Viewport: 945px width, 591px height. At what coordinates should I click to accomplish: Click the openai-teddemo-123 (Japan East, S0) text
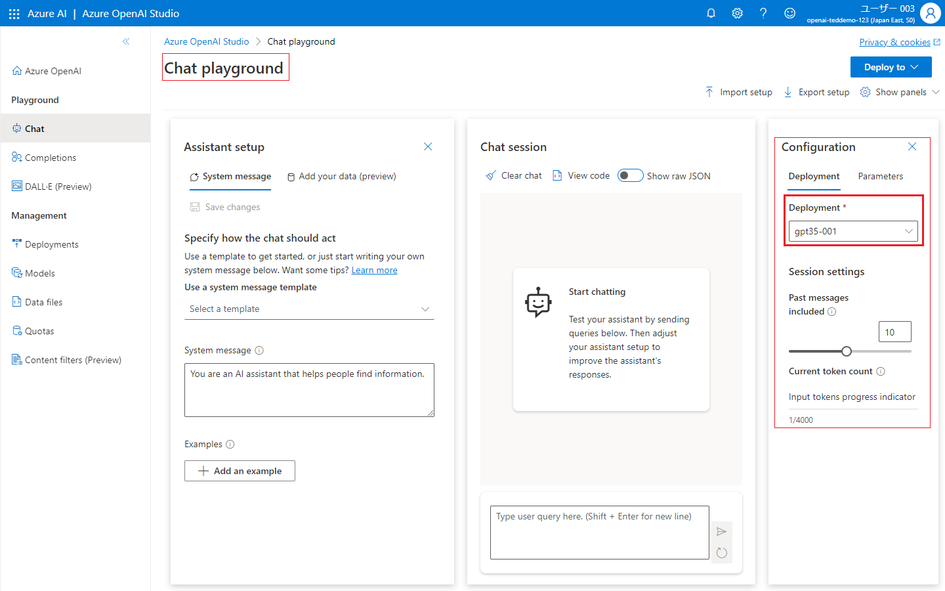coord(860,20)
